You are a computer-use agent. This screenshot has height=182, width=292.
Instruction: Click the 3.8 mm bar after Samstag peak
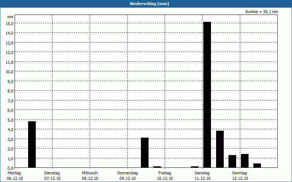tap(220, 149)
